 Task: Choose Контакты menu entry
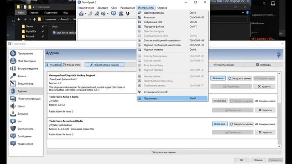(172, 17)
